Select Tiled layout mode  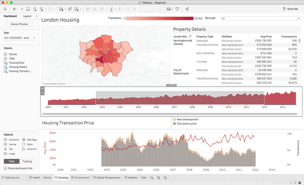pos(11,161)
